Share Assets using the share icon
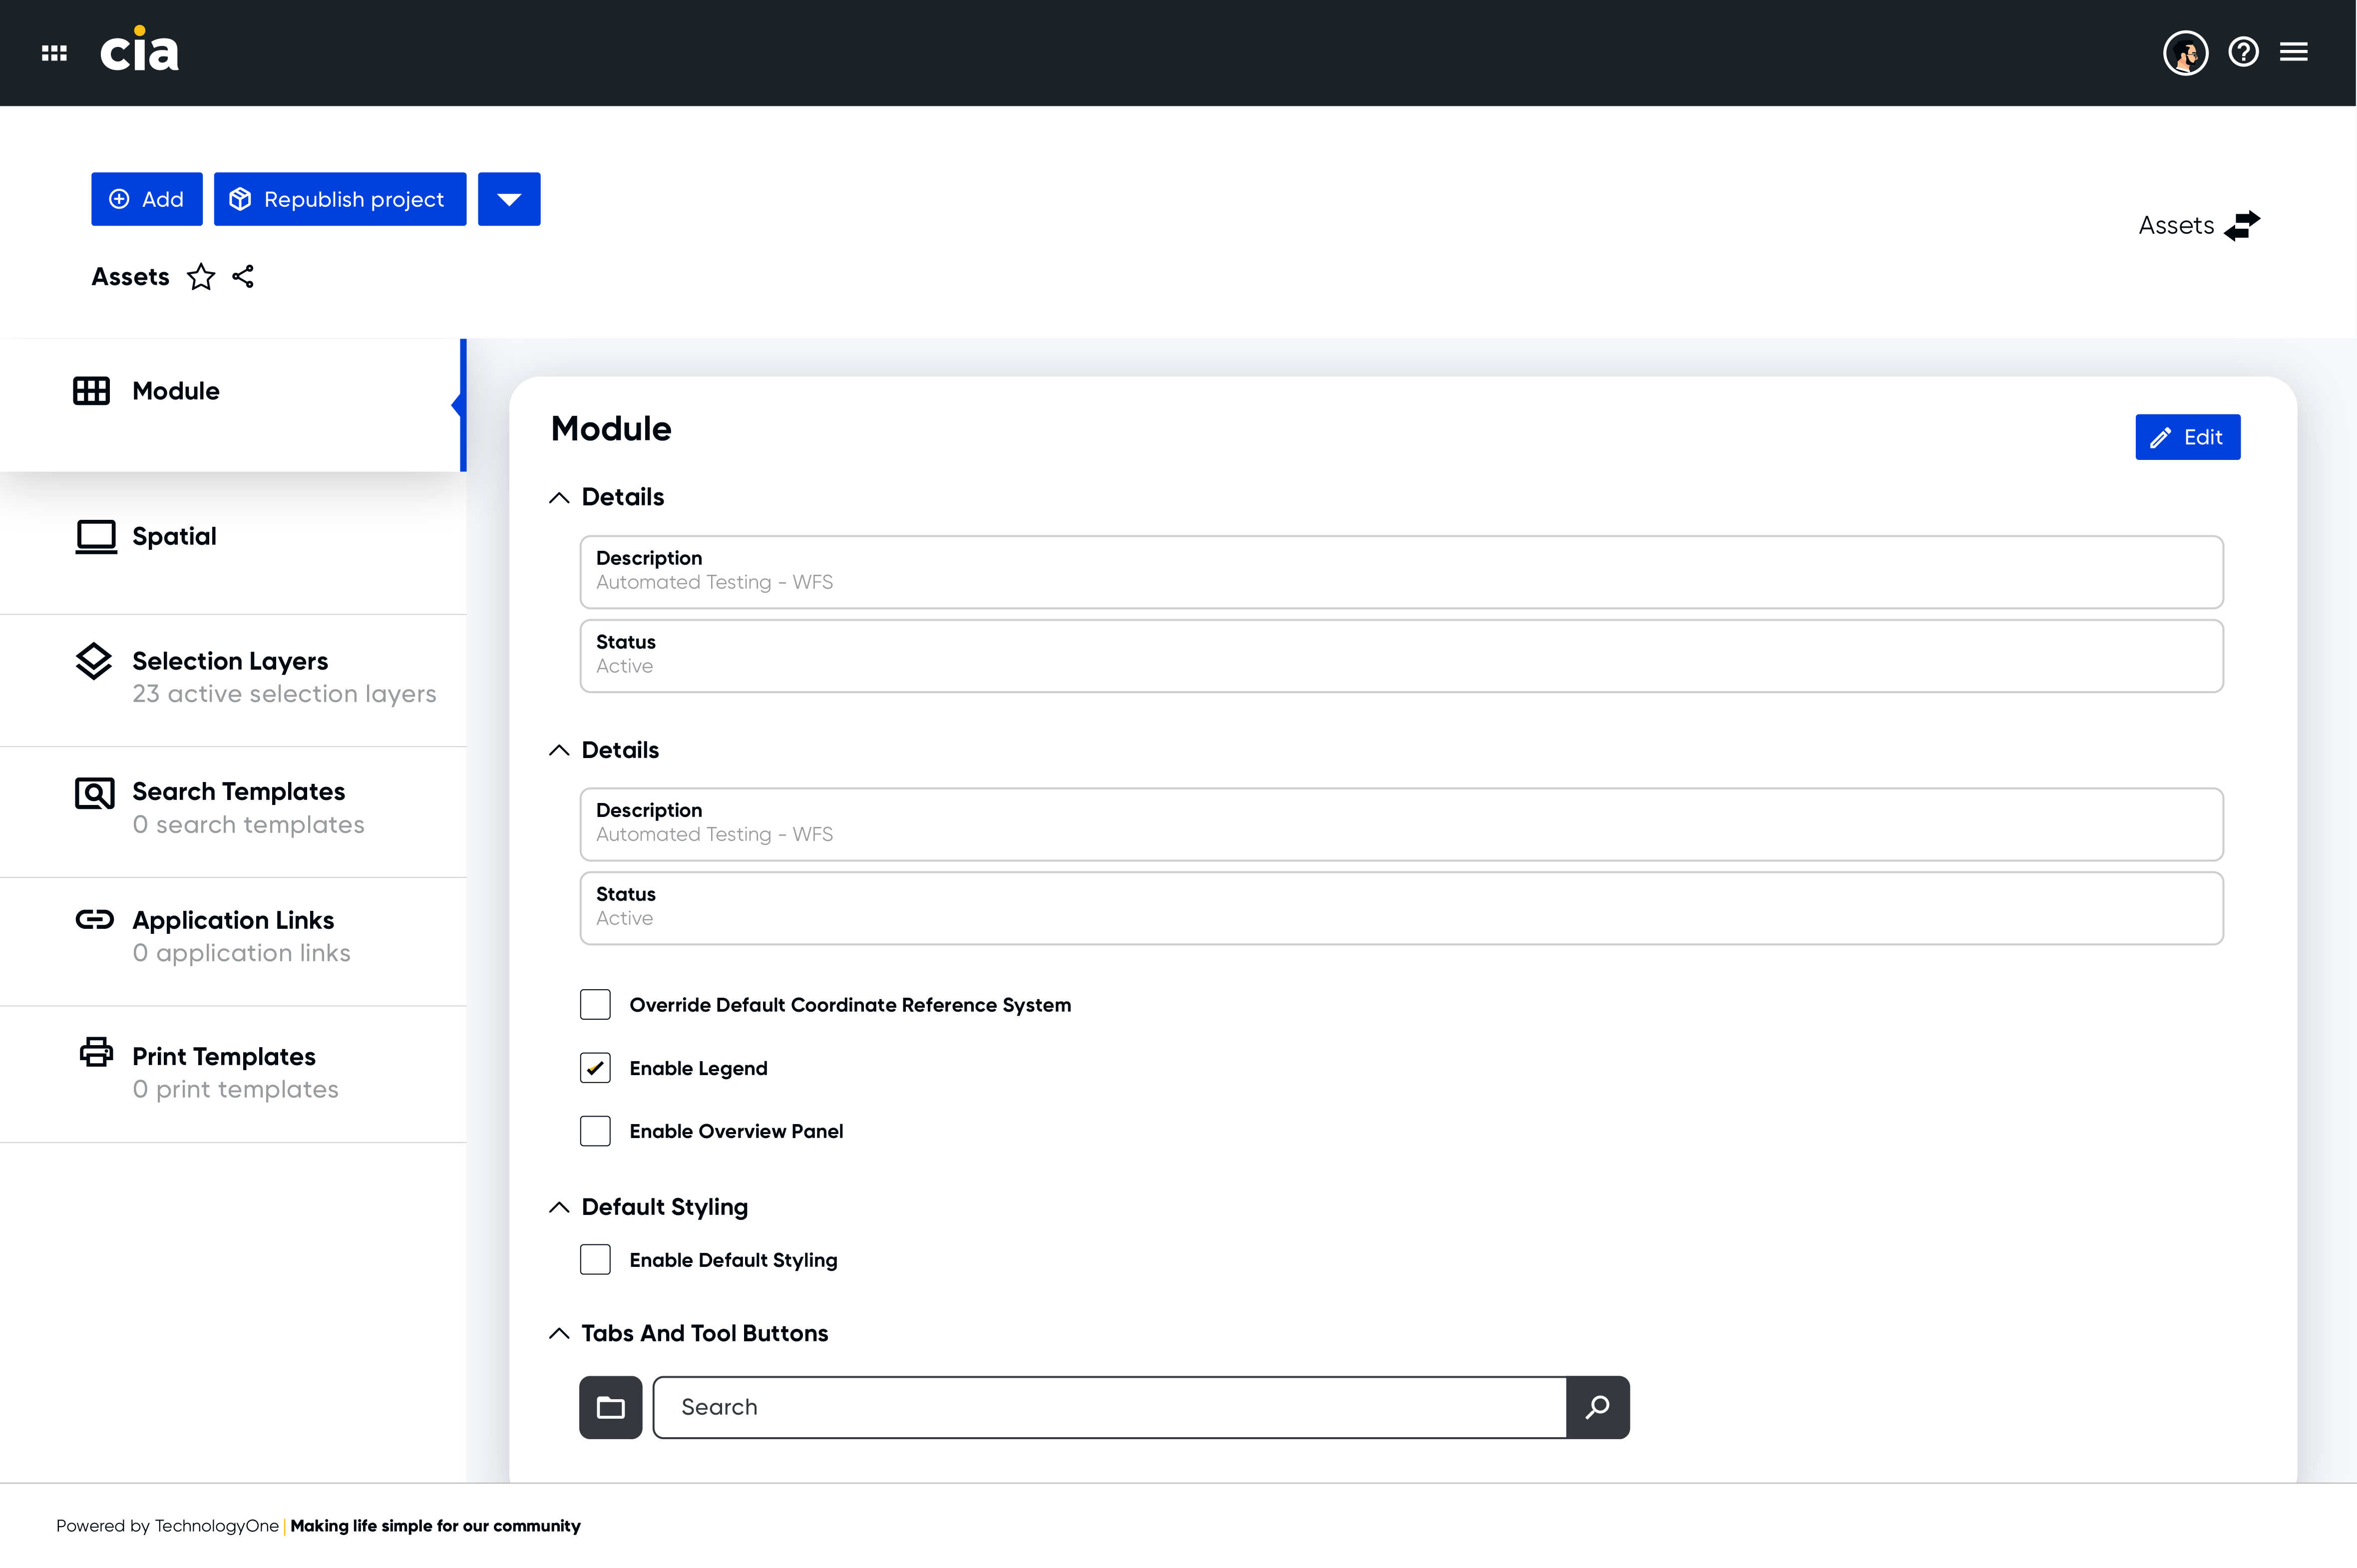Image resolution: width=2357 pixels, height=1568 pixels. [x=243, y=276]
